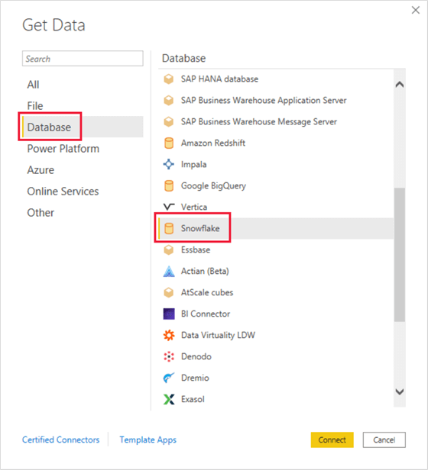Click the scrollbar up arrow

400,85
